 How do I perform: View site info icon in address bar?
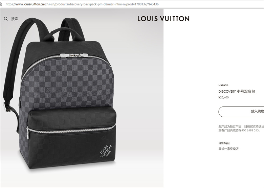click(1, 4)
